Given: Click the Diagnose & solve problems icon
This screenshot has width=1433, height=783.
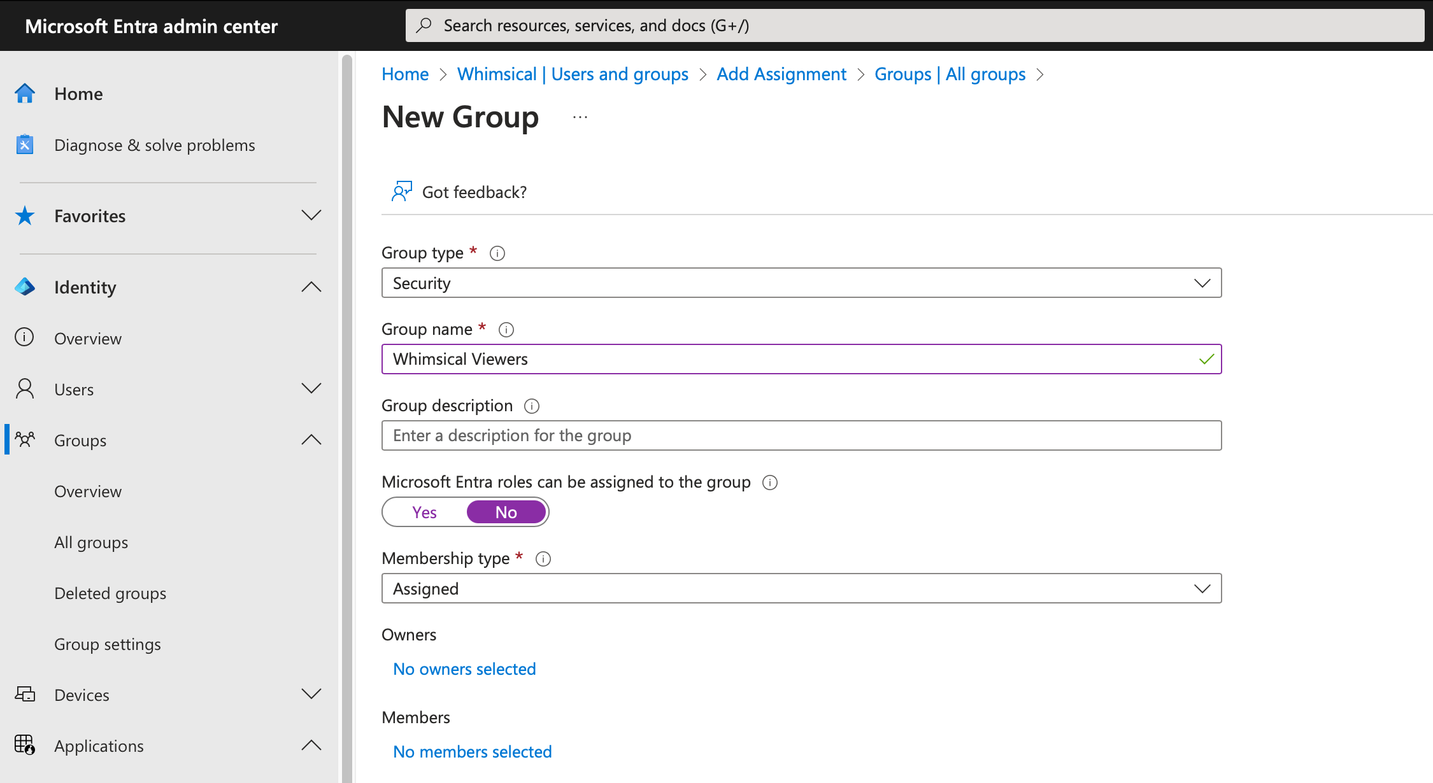Looking at the screenshot, I should pyautogui.click(x=25, y=145).
